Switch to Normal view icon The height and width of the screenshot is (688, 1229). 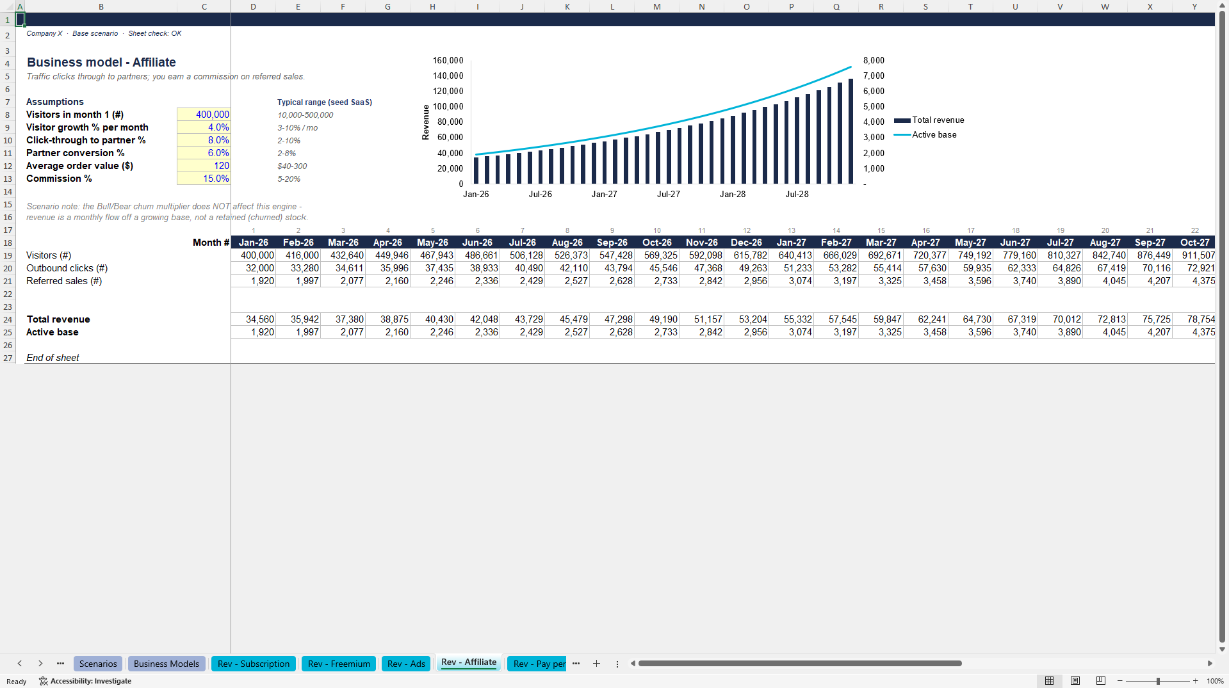[1049, 681]
